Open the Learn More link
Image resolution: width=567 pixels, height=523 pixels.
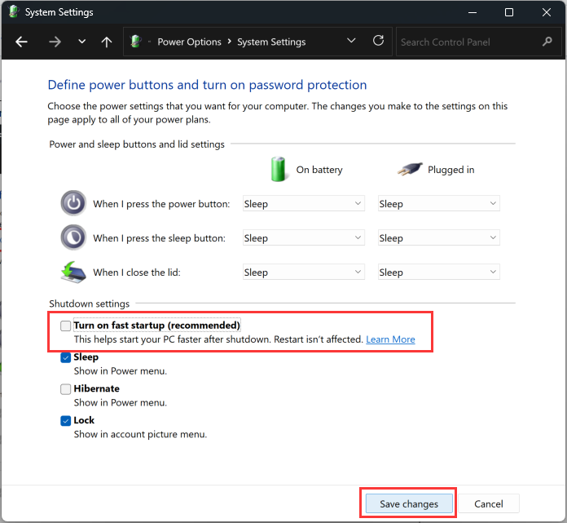[390, 339]
